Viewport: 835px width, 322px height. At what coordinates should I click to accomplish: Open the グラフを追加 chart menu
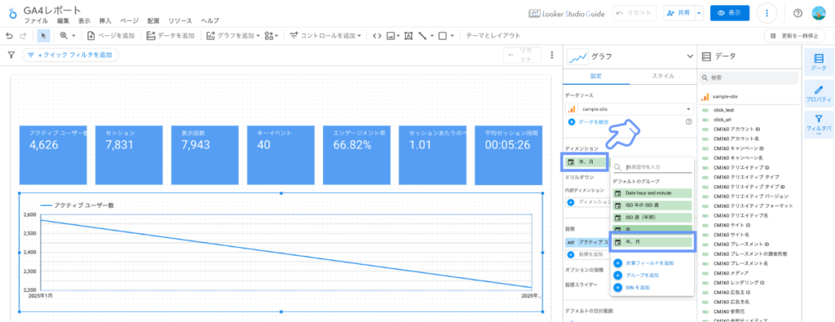(x=232, y=36)
